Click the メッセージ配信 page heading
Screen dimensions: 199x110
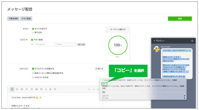pos(20,9)
